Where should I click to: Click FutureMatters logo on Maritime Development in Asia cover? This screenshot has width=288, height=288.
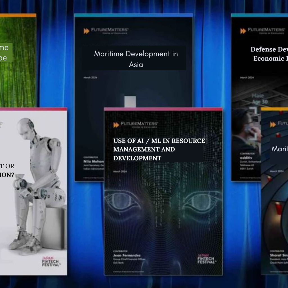click(106, 31)
